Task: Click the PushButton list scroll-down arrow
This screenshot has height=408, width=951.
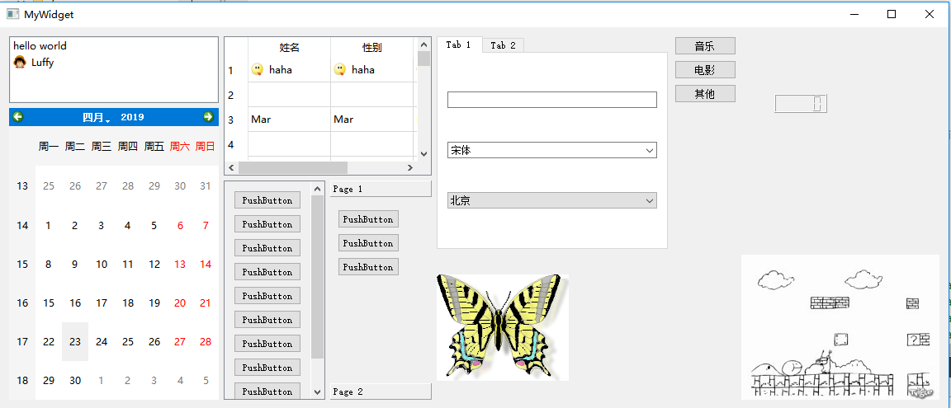Action: click(x=317, y=392)
